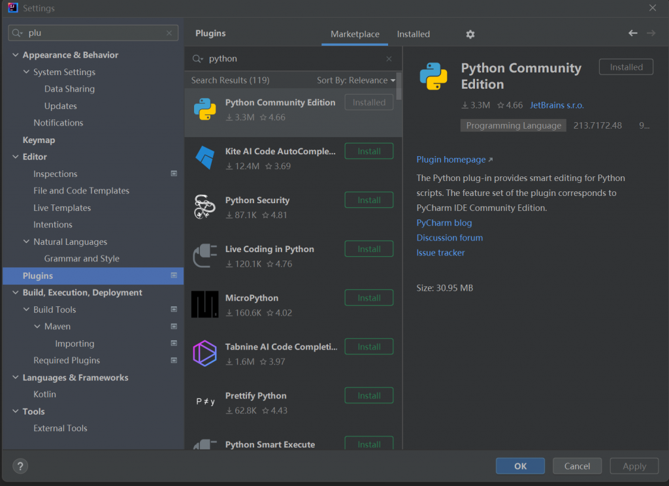Collapse Build, Execution, Deployment section
669x486 pixels.
(16, 292)
